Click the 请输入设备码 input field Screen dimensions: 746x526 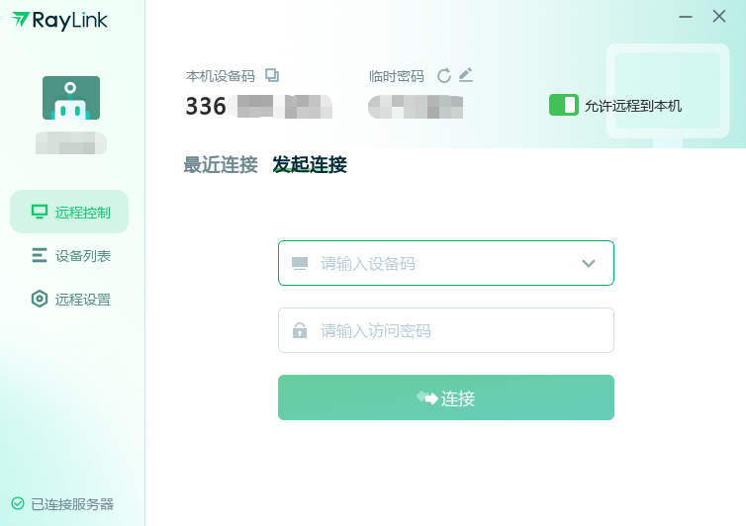point(435,264)
